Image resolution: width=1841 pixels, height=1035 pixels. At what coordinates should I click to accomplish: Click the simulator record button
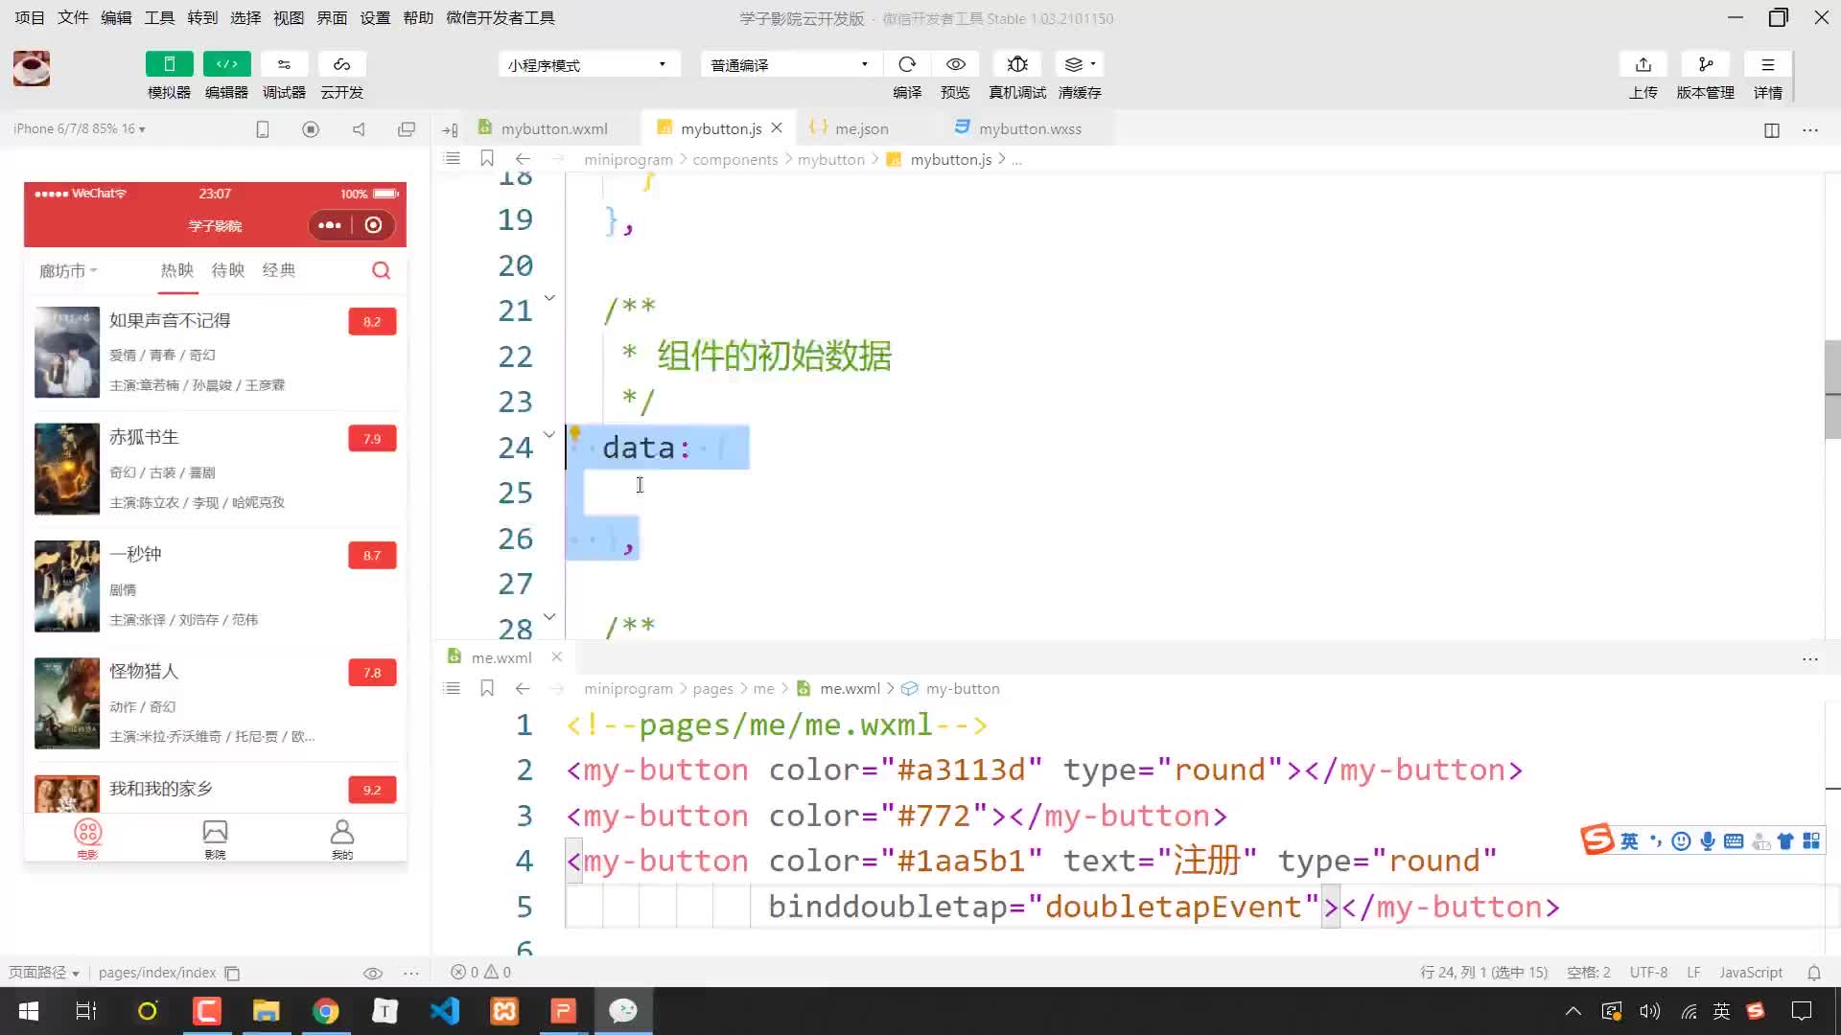tap(311, 129)
